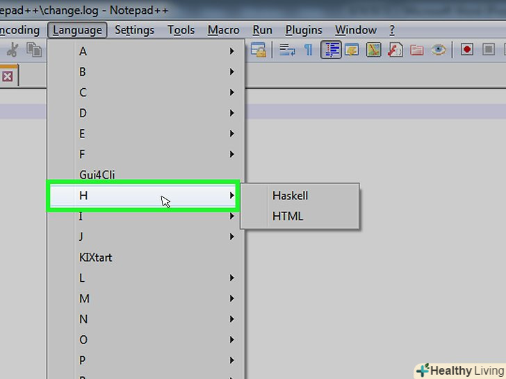Expand the D language submenu

146,113
